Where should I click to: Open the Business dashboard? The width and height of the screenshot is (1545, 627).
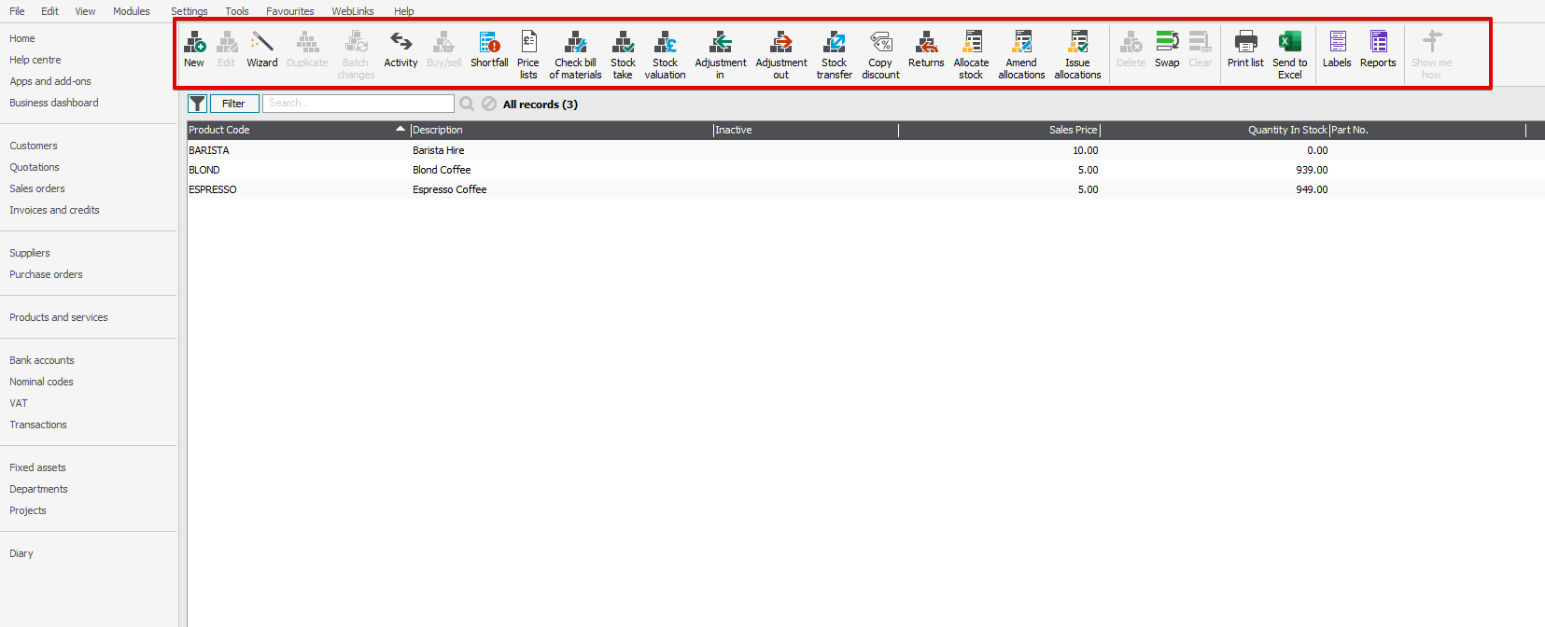pos(54,103)
